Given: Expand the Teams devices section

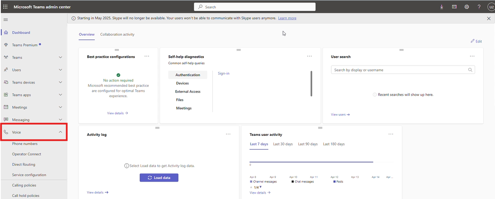Looking at the screenshot, I should pyautogui.click(x=61, y=82).
